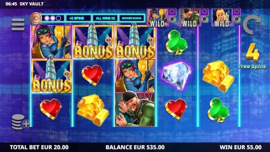
Task: Click the TOTAL BET EUR 20.00 label
Action: click(x=39, y=147)
